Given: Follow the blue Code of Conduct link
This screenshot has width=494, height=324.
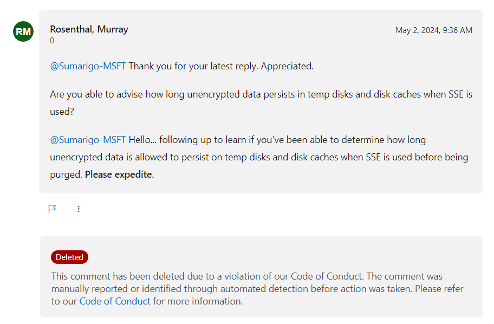Looking at the screenshot, I should pyautogui.click(x=115, y=301).
